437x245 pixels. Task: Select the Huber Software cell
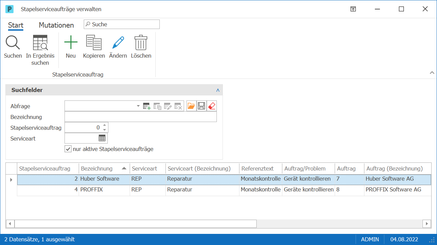pos(104,179)
